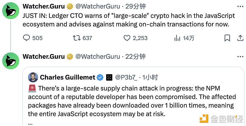Open more options on second tweet
Screen dimensions: 246x126
240,56
